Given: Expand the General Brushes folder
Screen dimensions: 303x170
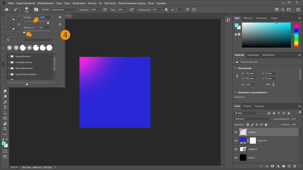Looking at the screenshot, I should click(9, 56).
